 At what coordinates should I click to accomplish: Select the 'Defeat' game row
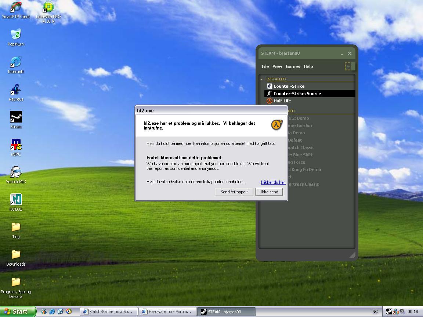(321, 140)
